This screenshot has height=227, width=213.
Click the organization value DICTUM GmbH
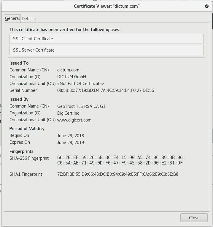[x=72, y=77]
